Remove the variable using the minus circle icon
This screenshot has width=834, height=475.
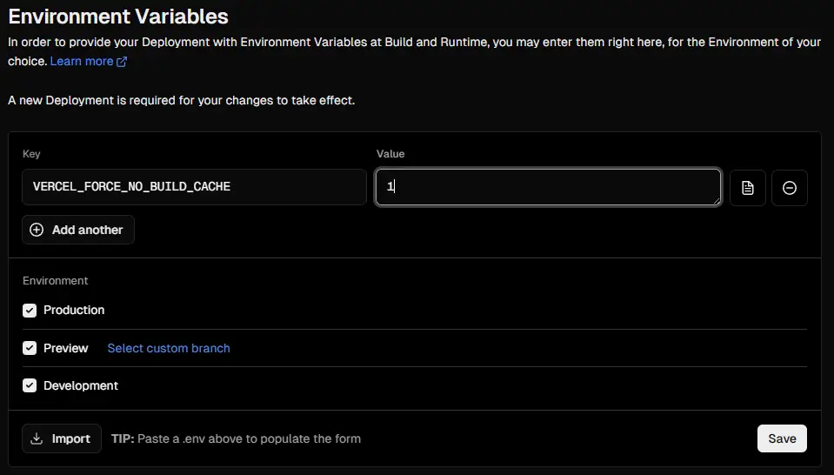(x=789, y=188)
